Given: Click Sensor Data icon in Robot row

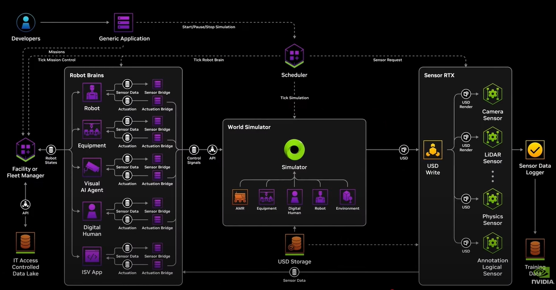Looking at the screenshot, I should coord(127,84).
